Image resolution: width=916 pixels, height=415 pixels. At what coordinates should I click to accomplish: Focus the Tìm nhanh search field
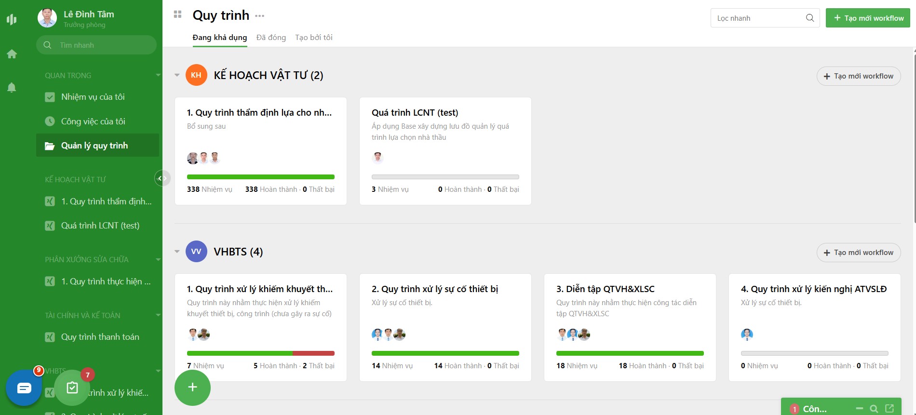[x=101, y=45]
